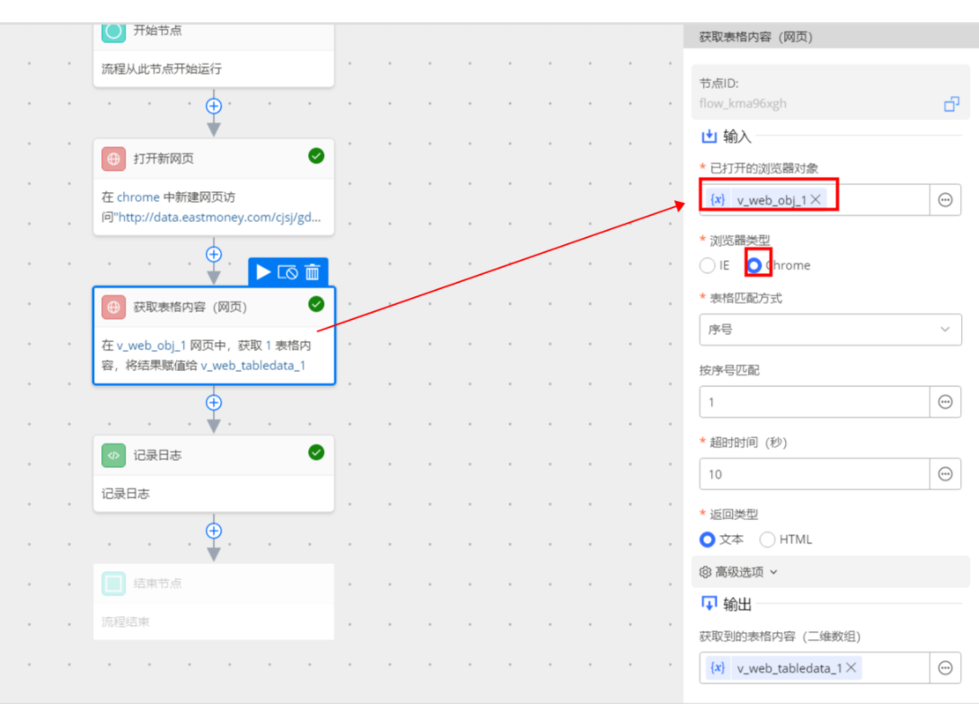Click the start node circle icon
This screenshot has height=704, width=979.
114,31
